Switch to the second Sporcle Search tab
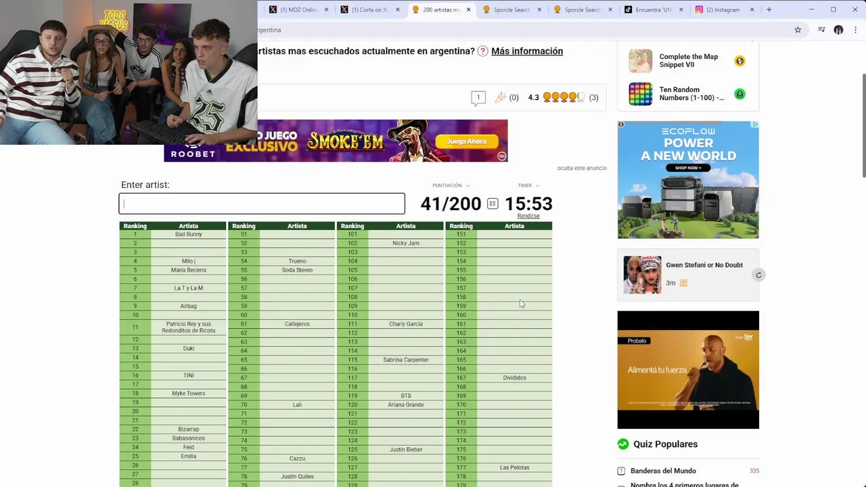This screenshot has height=487, width=866. [x=581, y=9]
